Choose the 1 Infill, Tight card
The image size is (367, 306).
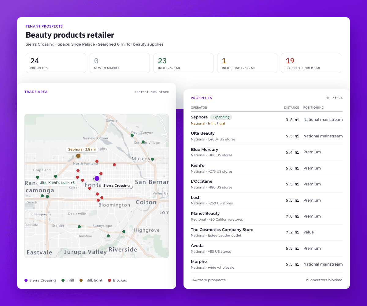(247, 63)
